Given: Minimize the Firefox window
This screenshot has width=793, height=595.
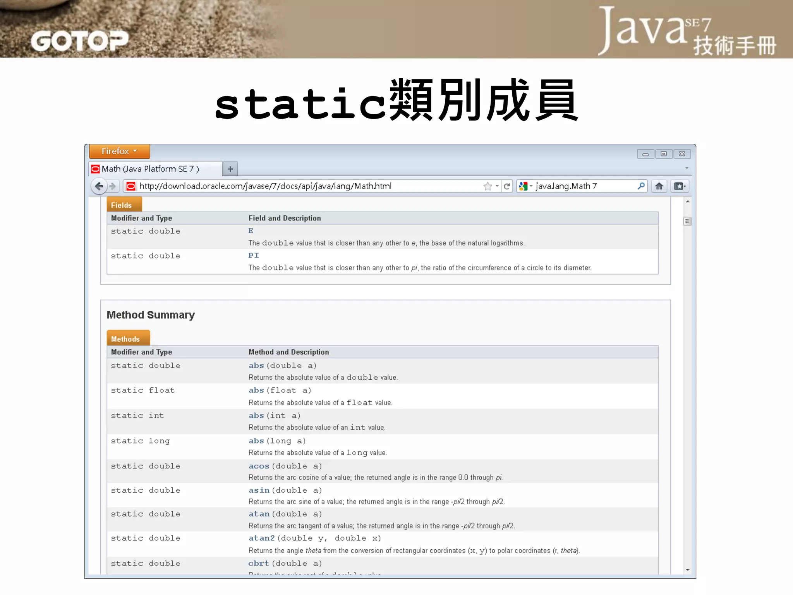Looking at the screenshot, I should 645,154.
